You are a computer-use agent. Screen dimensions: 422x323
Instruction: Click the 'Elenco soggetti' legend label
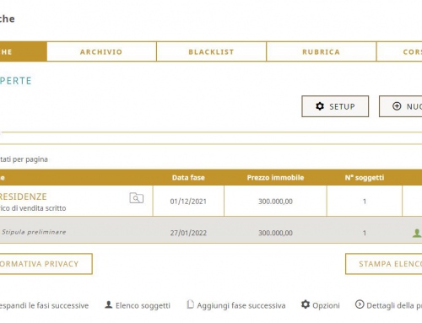pyautogui.click(x=143, y=305)
